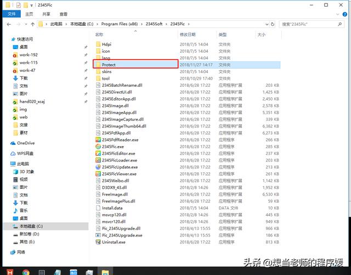Select the Protect folder

point(109,65)
